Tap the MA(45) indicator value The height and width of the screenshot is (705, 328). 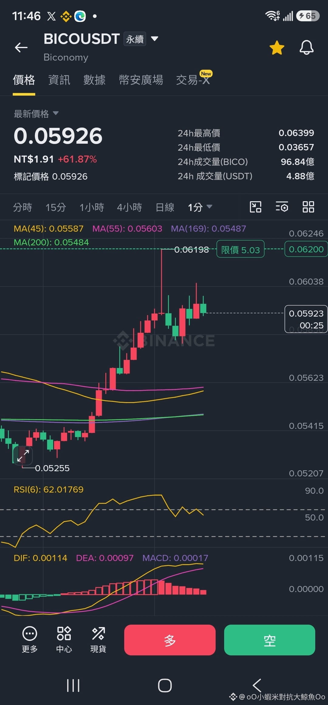pos(49,229)
